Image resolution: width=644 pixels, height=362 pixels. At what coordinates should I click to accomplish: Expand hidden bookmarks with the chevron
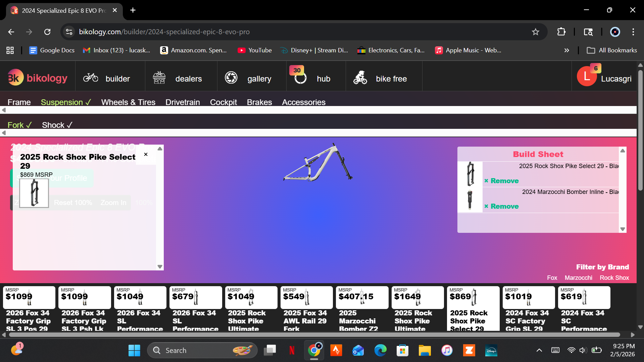pos(566,50)
